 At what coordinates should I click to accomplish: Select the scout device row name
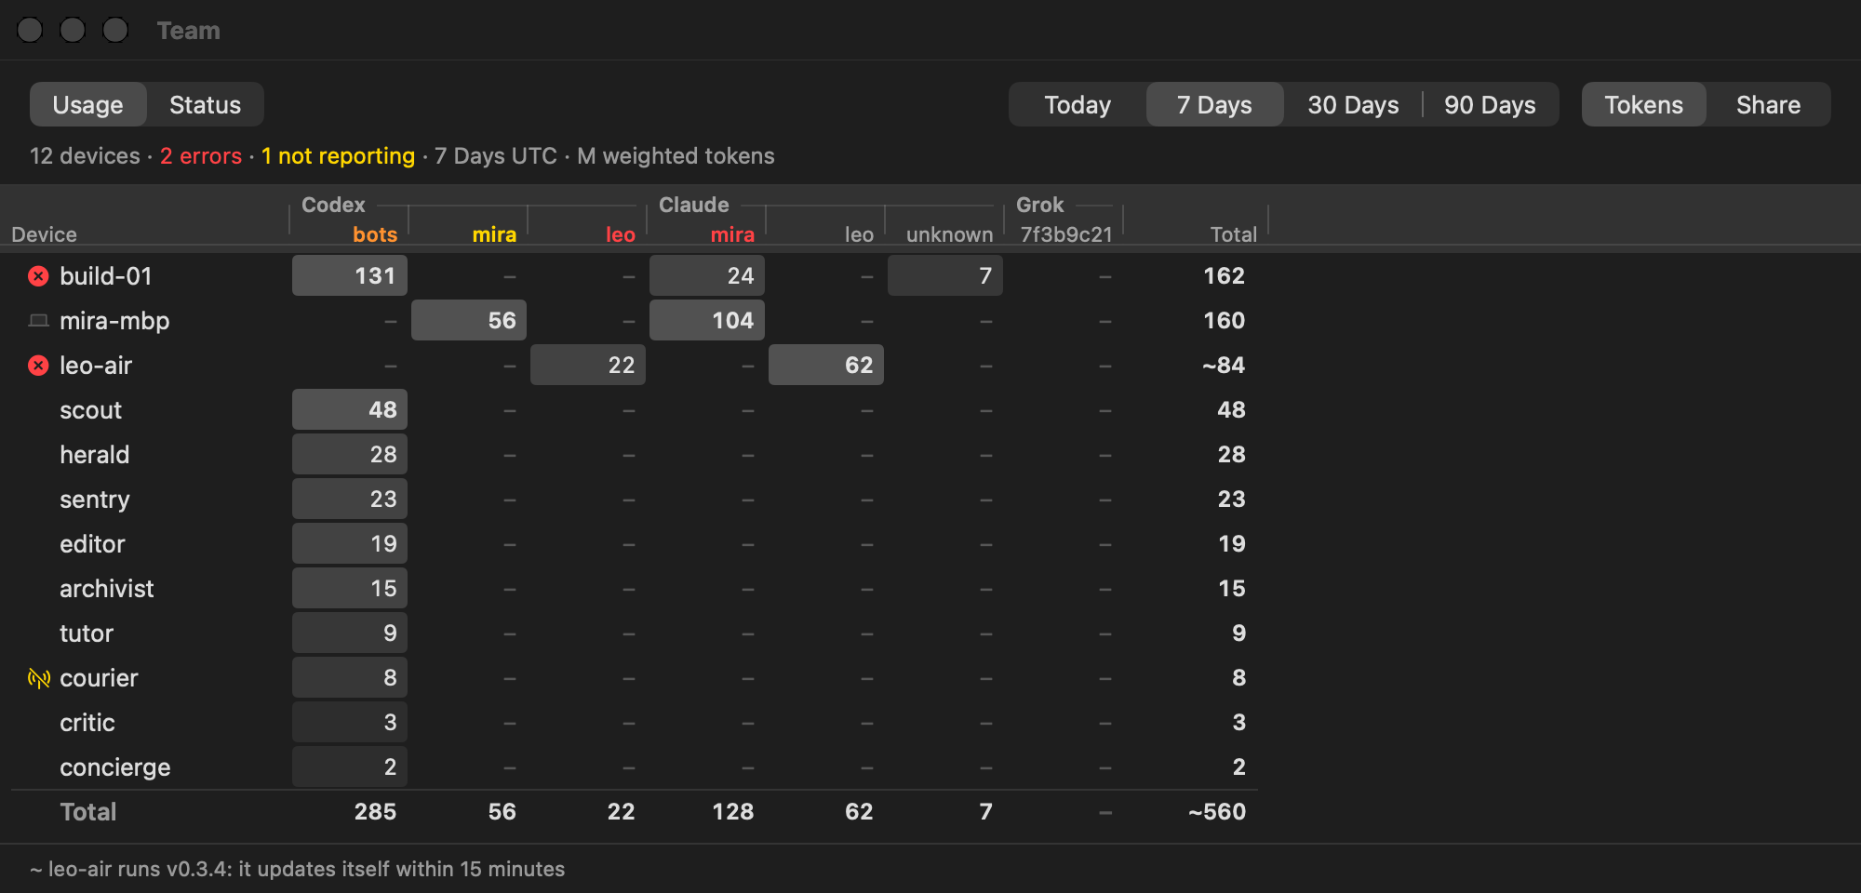tap(90, 410)
